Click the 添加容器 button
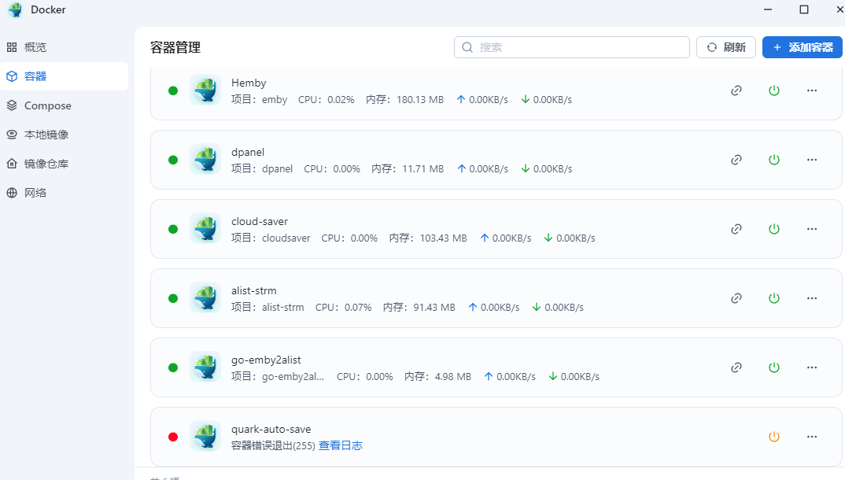This screenshot has width=845, height=480. point(803,47)
